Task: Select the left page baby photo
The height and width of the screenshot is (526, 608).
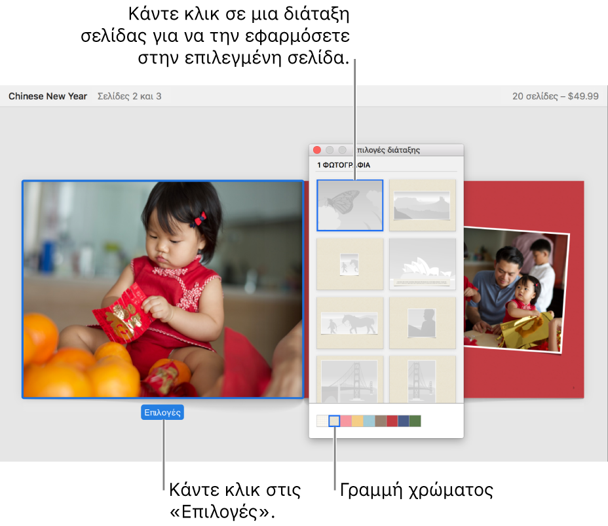Action: click(x=163, y=289)
